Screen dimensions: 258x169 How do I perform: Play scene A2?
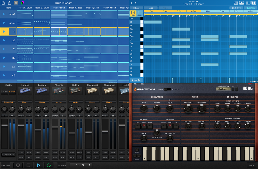(4, 40)
